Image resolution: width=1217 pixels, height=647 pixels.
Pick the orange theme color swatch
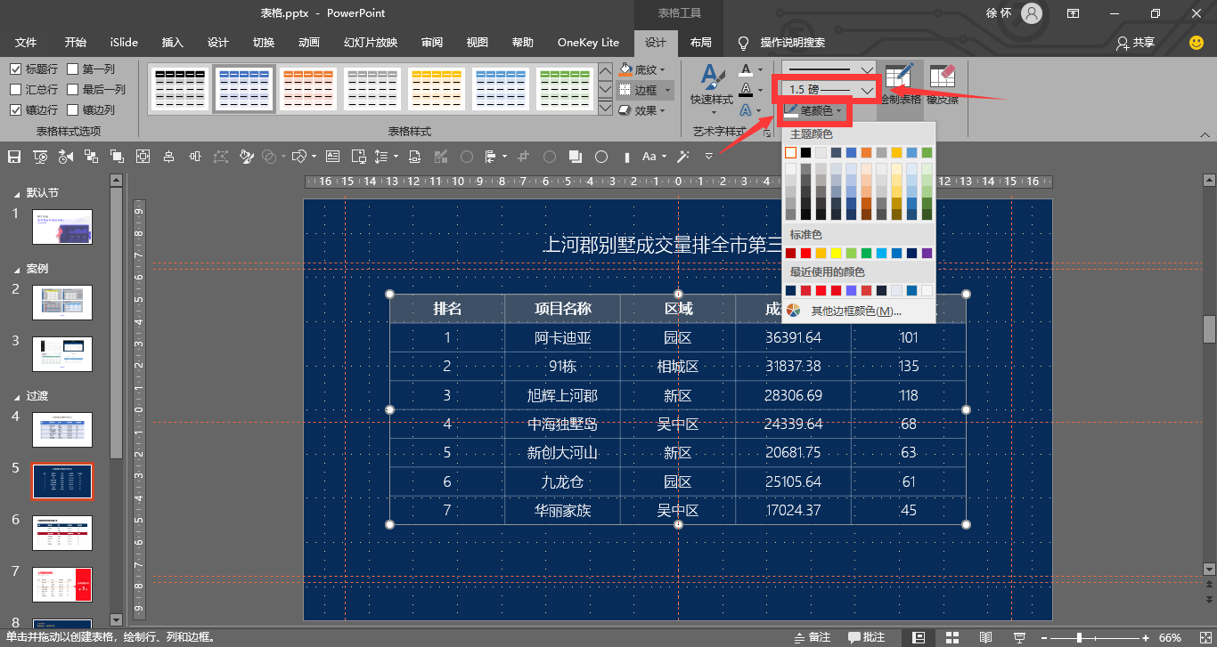pyautogui.click(x=866, y=152)
